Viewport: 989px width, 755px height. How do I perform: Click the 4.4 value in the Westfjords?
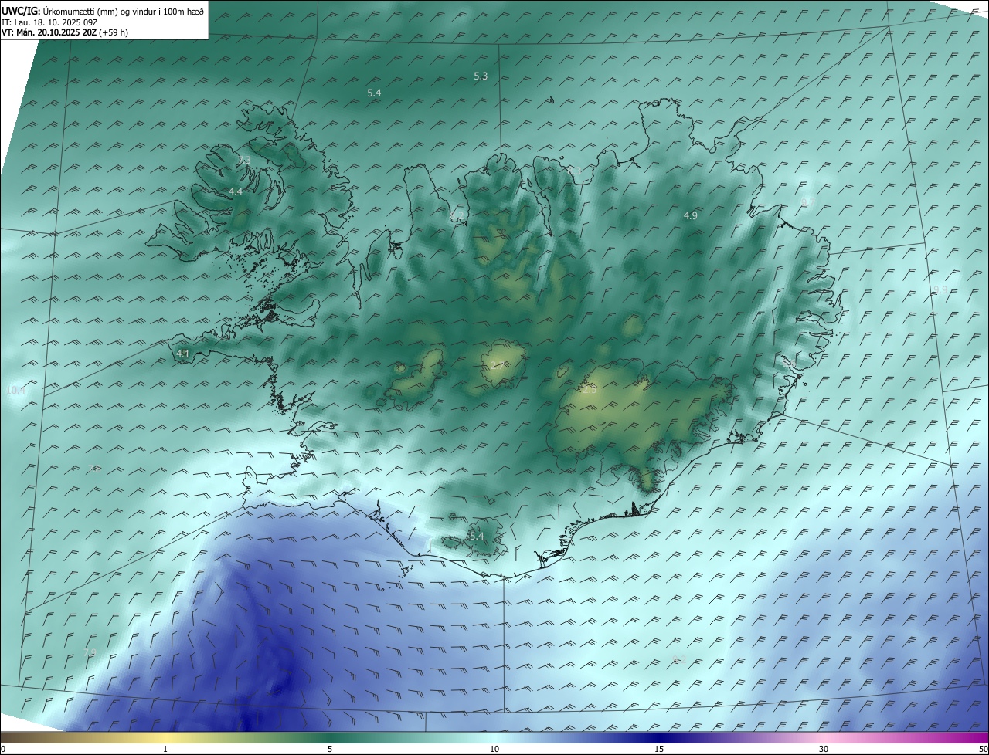click(x=236, y=191)
